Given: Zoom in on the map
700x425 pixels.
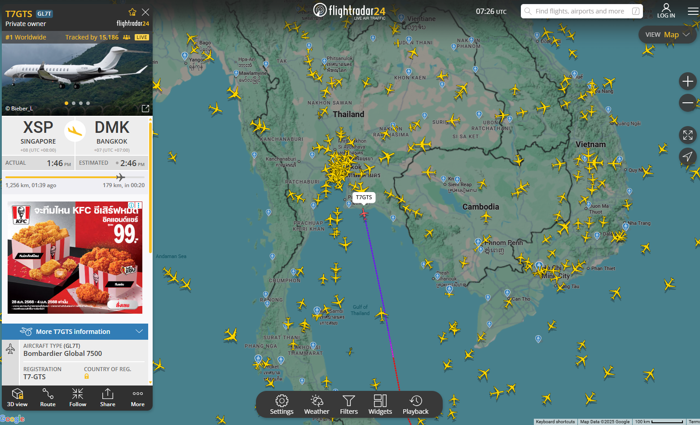Looking at the screenshot, I should [687, 81].
